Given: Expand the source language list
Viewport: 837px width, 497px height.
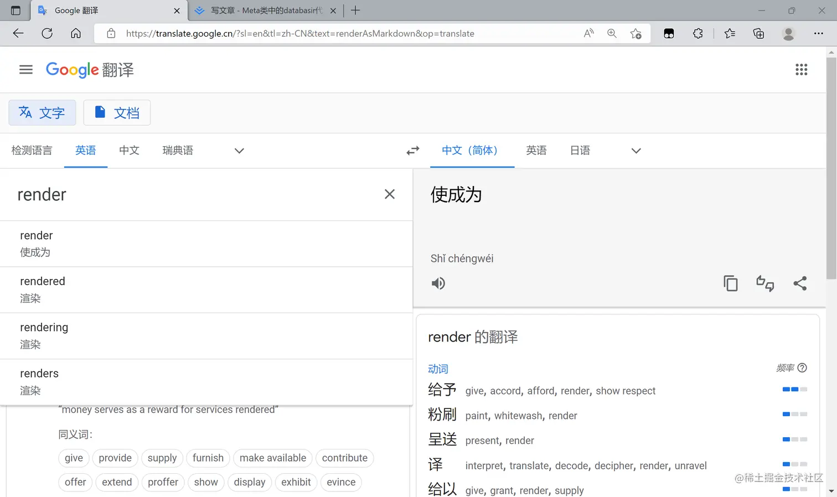Looking at the screenshot, I should [239, 151].
